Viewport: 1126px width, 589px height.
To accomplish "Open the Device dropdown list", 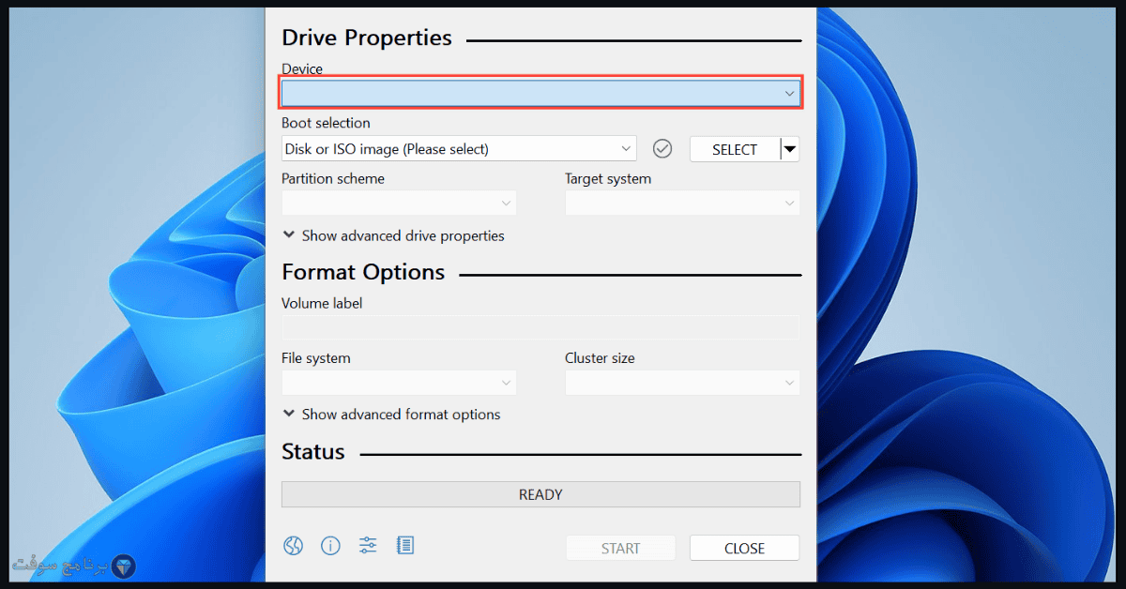I will [540, 93].
